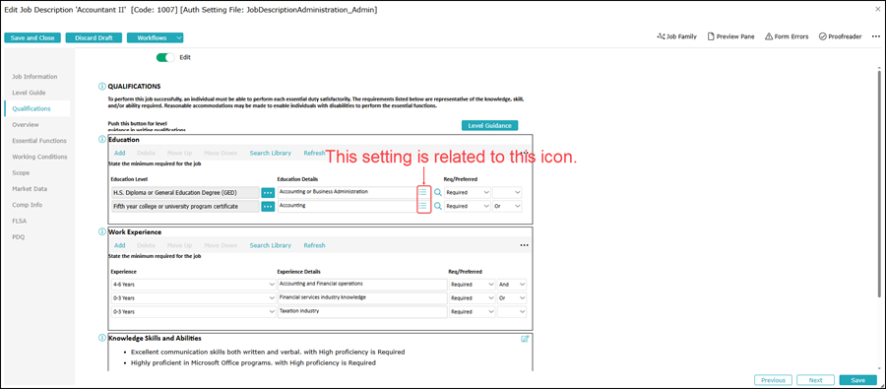Image resolution: width=886 pixels, height=389 pixels.
Task: Click Save and Close button
Action: click(32, 37)
